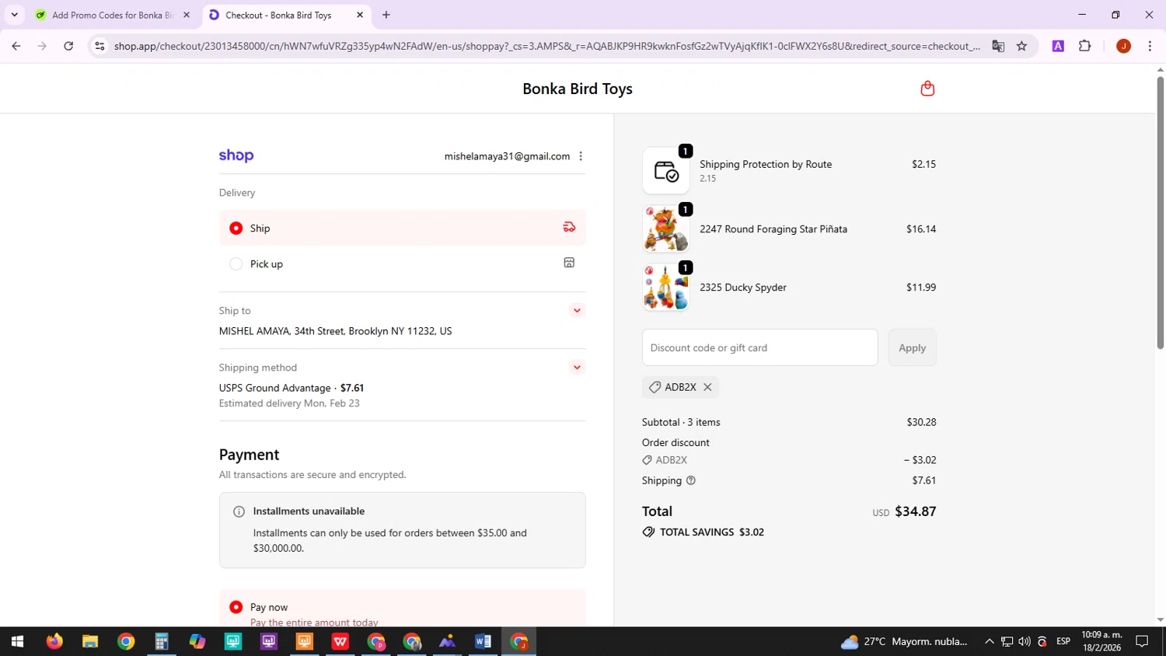Click the store icon on Pick up row
The width and height of the screenshot is (1166, 656).
tap(569, 263)
